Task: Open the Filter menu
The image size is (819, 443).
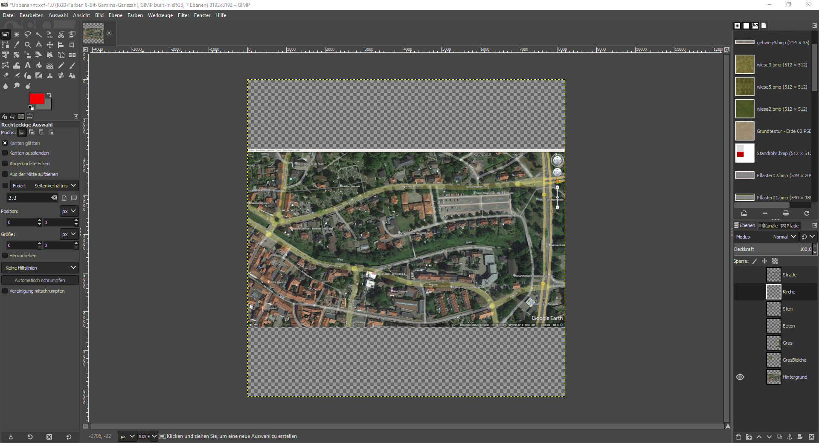Action: [x=183, y=15]
